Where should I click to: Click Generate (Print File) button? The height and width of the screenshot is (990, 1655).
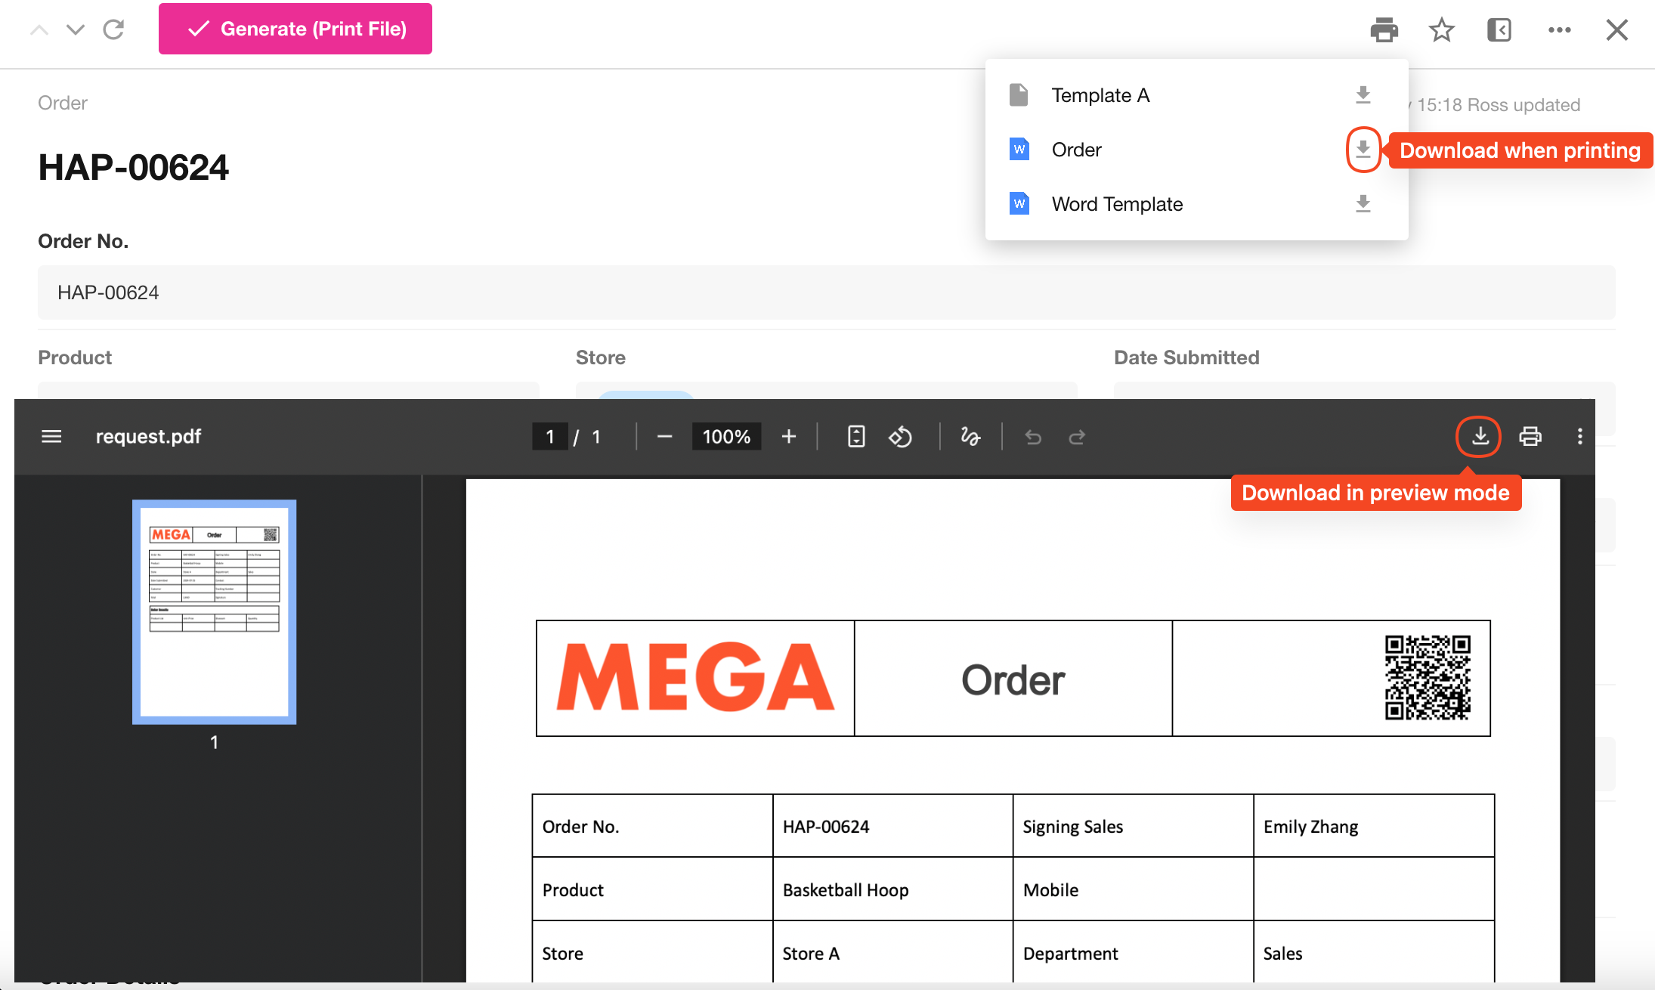coord(295,29)
